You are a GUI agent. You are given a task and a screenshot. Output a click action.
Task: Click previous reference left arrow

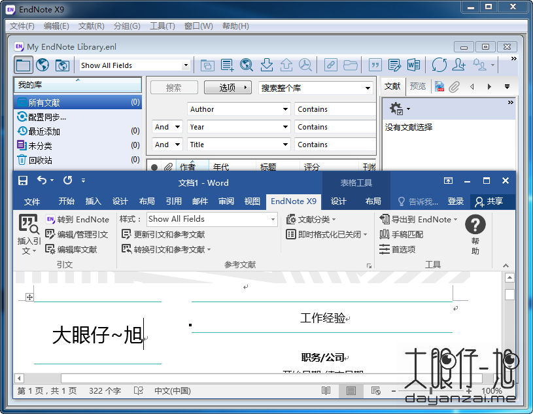pyautogui.click(x=472, y=87)
